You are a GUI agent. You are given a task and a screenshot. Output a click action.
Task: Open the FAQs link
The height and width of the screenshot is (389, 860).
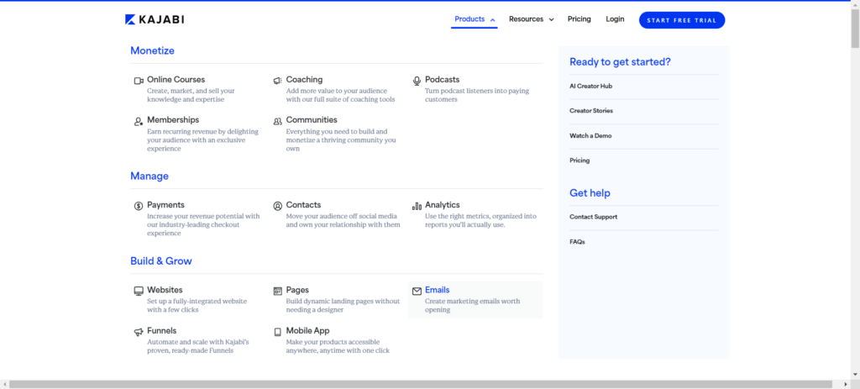(x=577, y=242)
